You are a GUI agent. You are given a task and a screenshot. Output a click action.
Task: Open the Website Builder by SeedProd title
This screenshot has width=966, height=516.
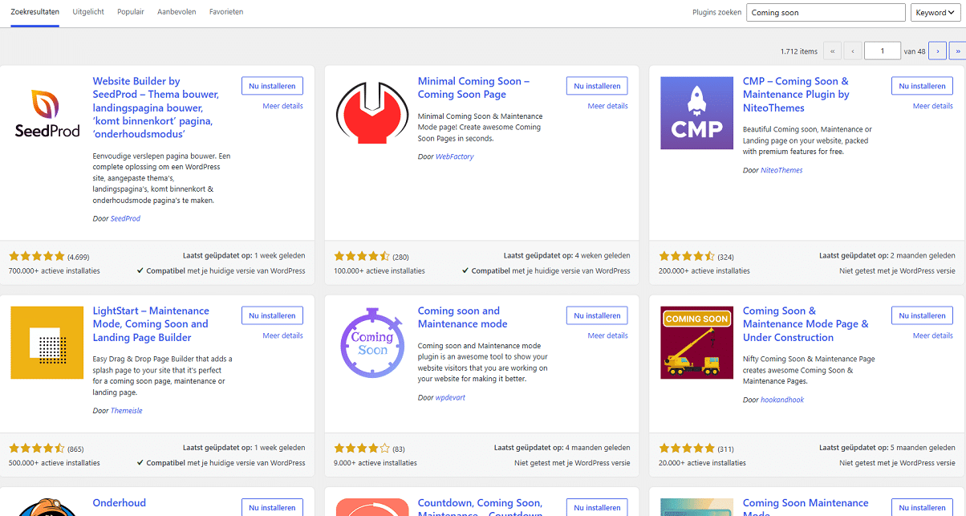156,108
